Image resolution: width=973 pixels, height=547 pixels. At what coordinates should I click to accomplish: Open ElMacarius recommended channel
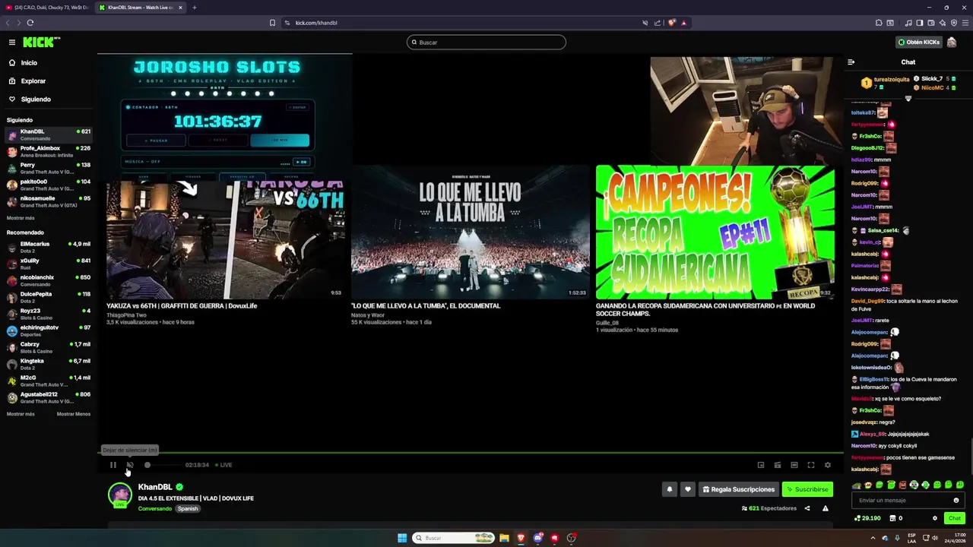[x=49, y=247]
